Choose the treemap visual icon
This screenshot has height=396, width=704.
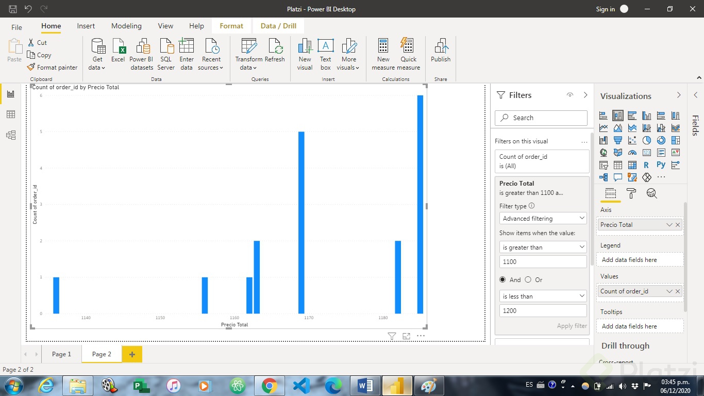(x=676, y=140)
